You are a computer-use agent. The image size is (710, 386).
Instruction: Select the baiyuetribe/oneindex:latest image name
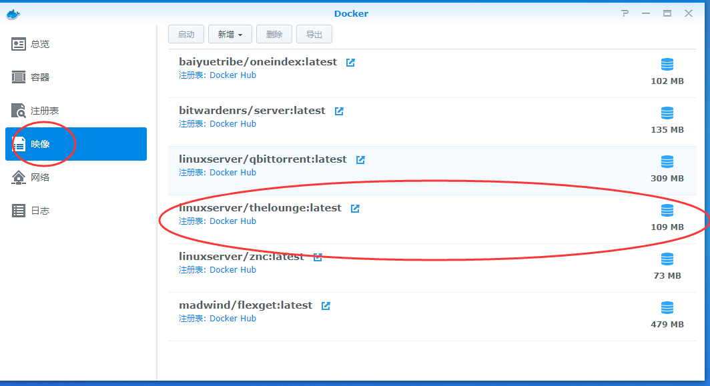coord(258,62)
